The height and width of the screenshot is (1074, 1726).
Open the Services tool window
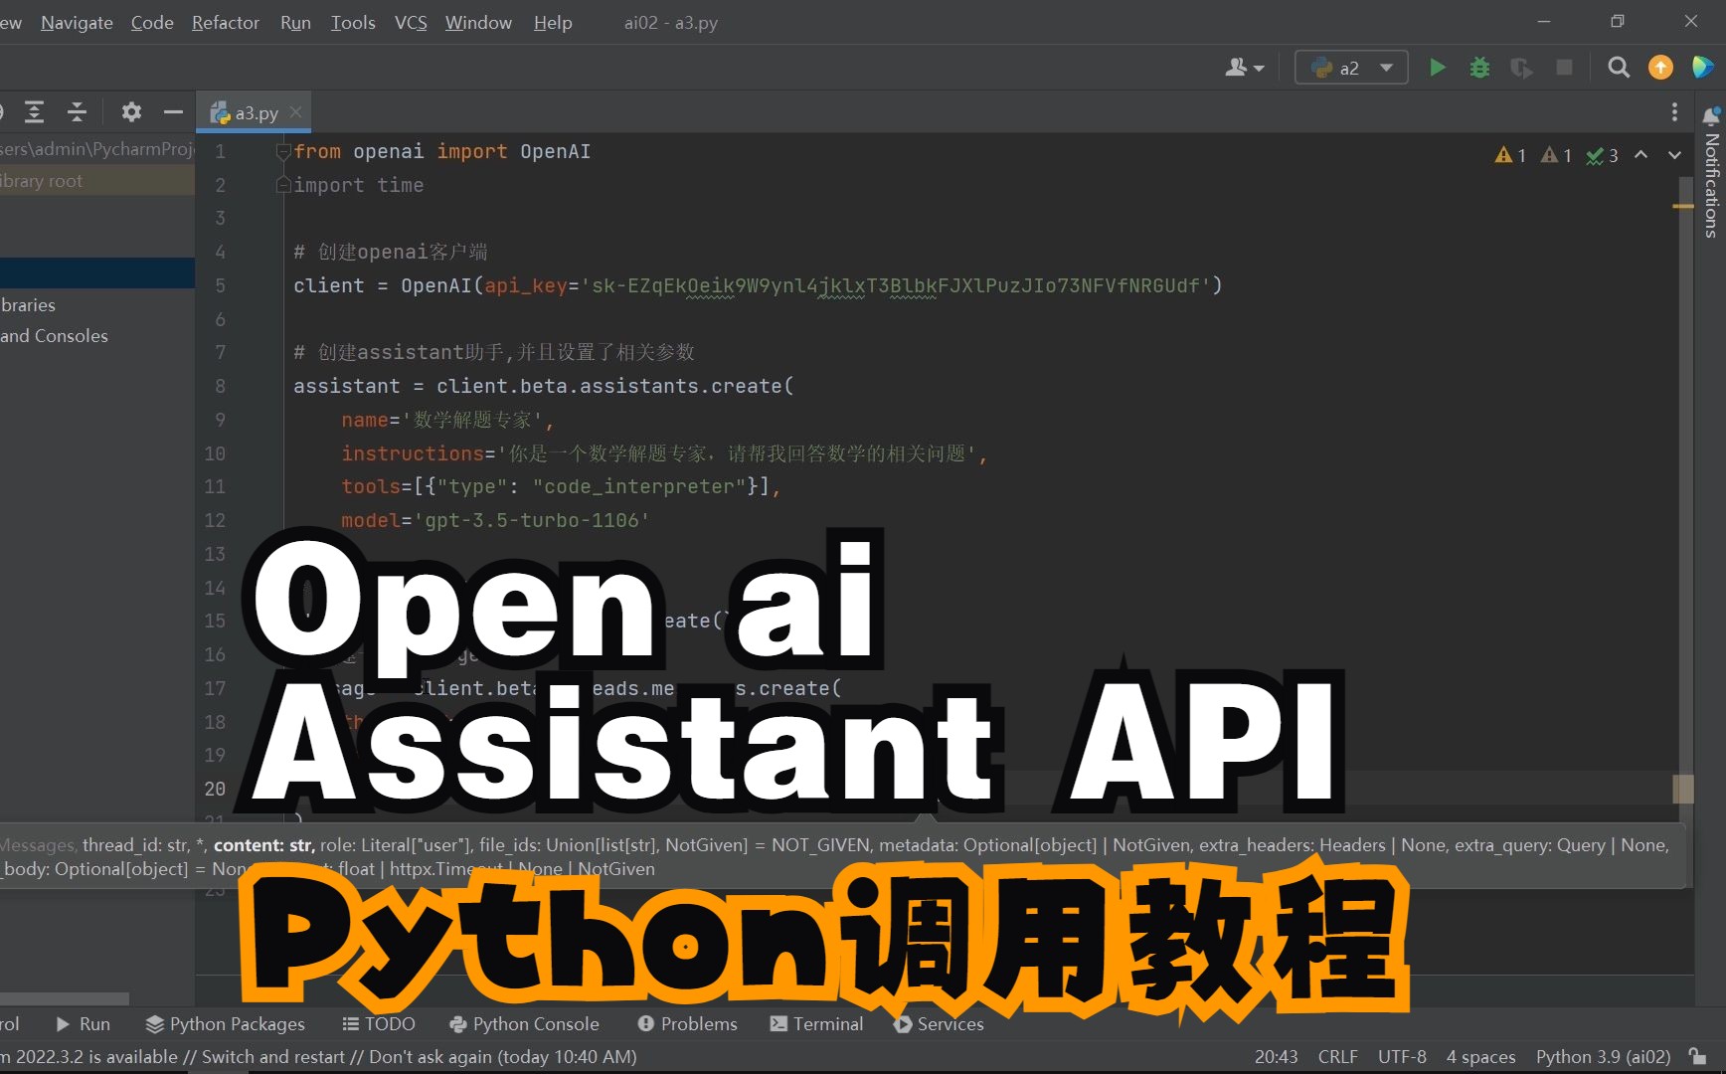[x=939, y=1023]
